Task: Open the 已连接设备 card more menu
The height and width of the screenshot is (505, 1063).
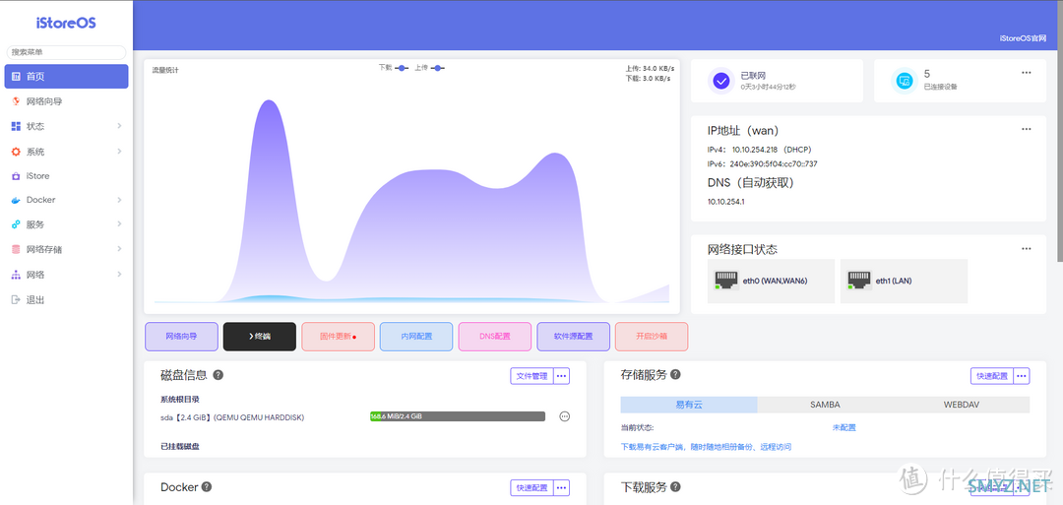Action: tap(1027, 73)
